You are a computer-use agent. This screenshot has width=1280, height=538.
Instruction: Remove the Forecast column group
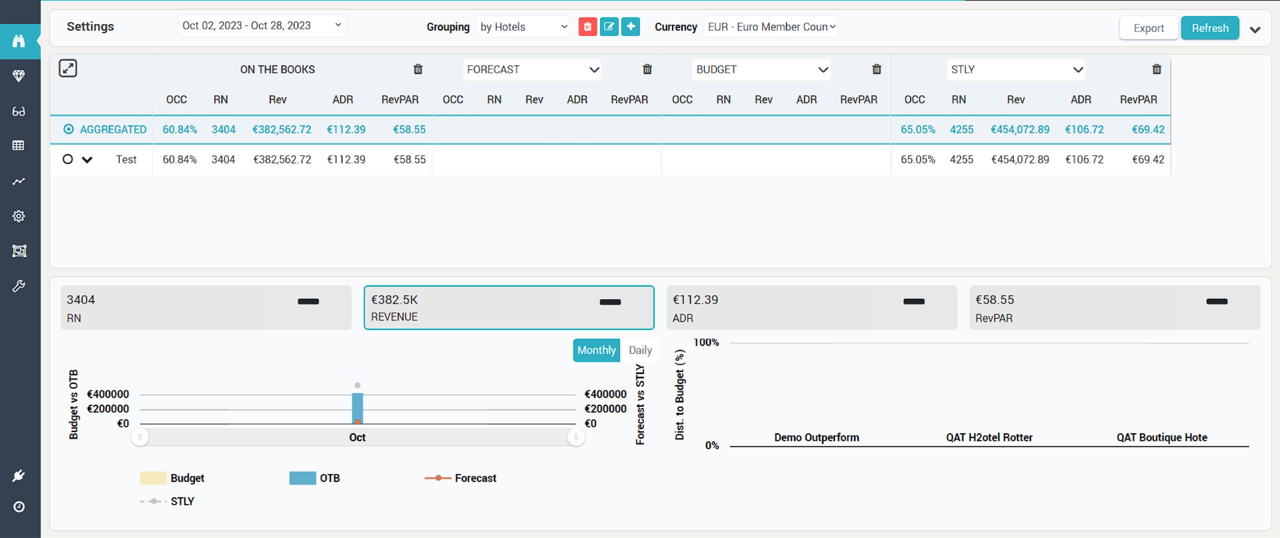coord(647,69)
